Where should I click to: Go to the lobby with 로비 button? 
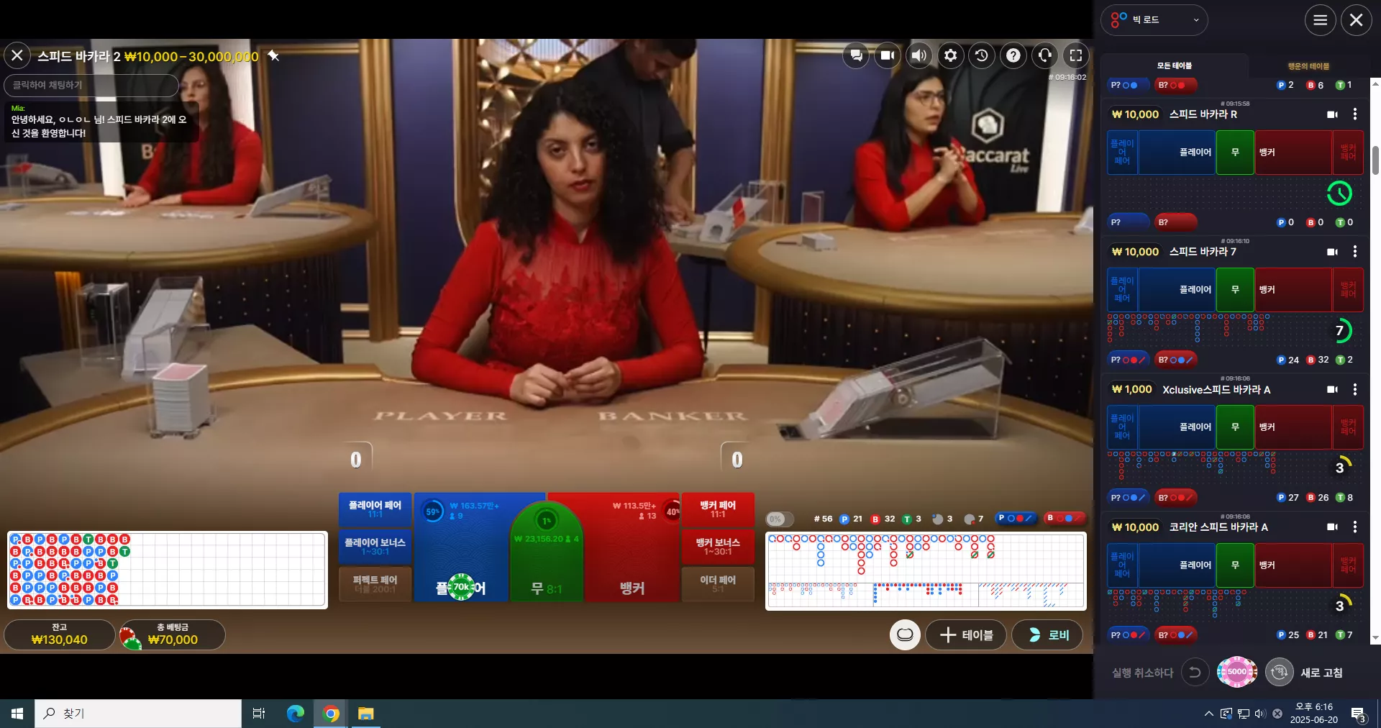click(x=1047, y=634)
